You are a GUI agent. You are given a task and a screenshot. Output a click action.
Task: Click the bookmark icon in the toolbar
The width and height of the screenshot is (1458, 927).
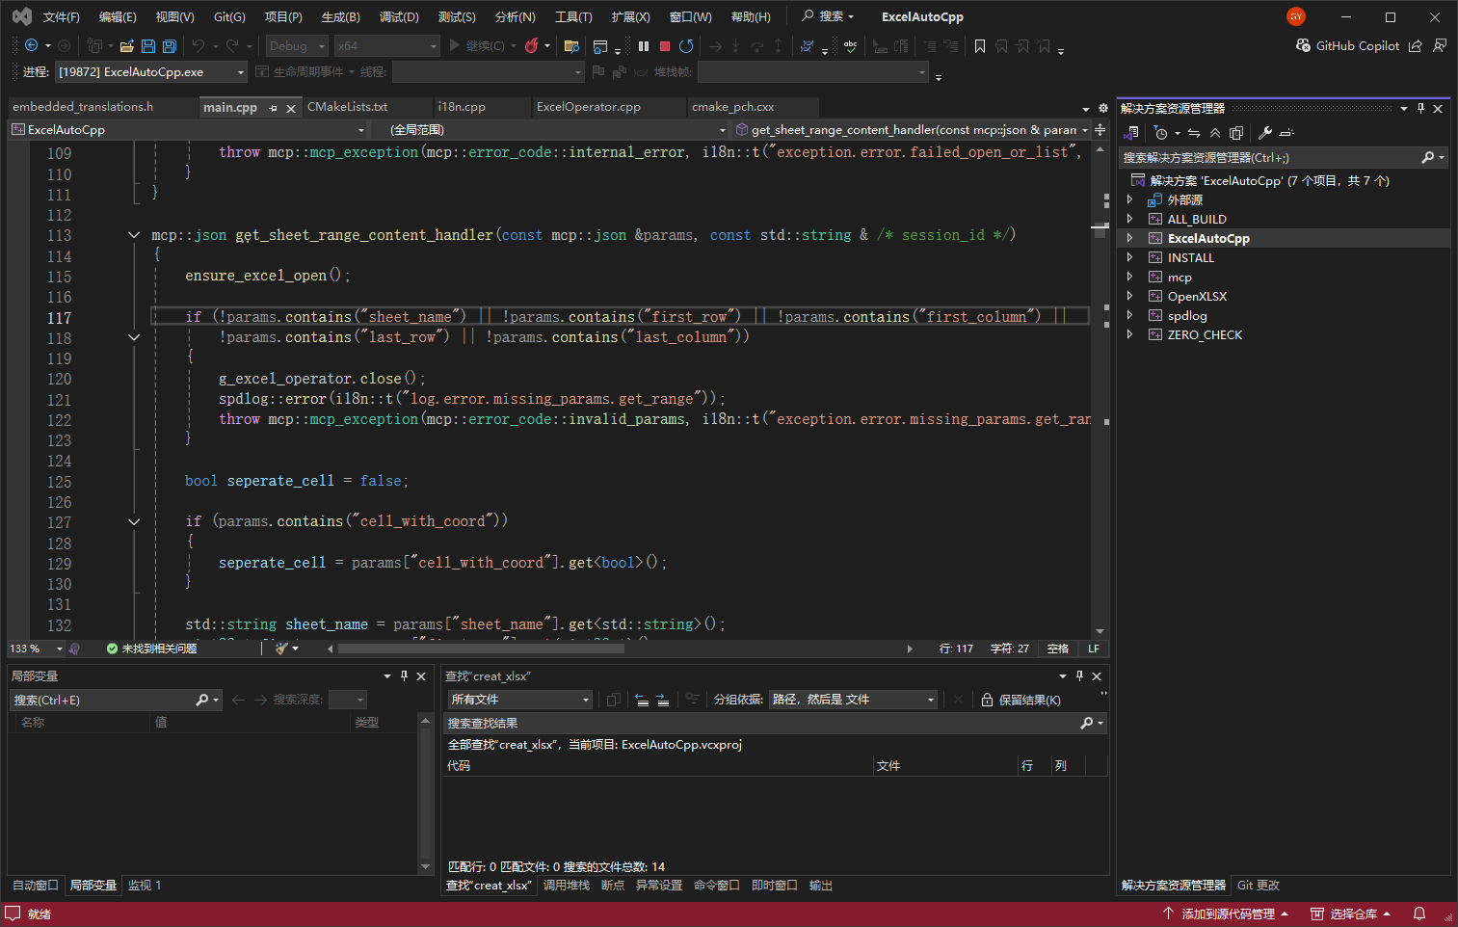tap(980, 45)
